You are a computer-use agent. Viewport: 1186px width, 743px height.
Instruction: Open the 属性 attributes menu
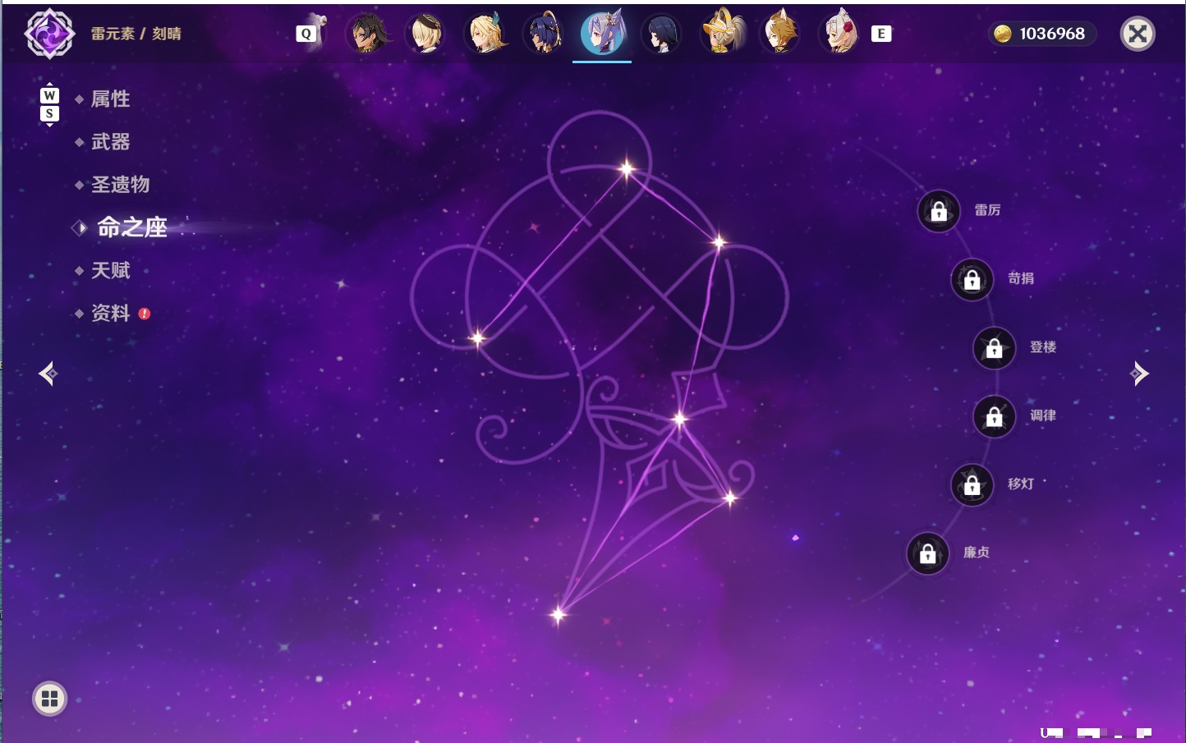click(x=110, y=99)
